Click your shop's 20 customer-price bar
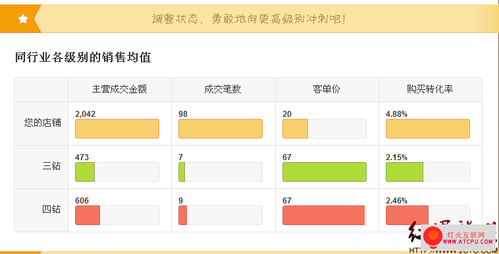Viewport: 499px width, 254px height. (296, 129)
